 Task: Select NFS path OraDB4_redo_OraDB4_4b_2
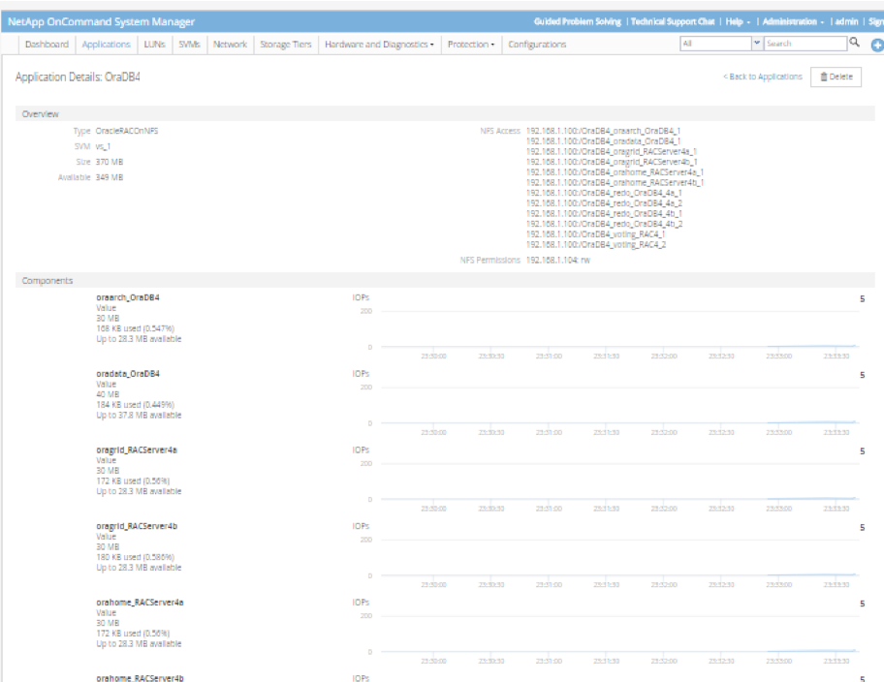click(x=605, y=224)
